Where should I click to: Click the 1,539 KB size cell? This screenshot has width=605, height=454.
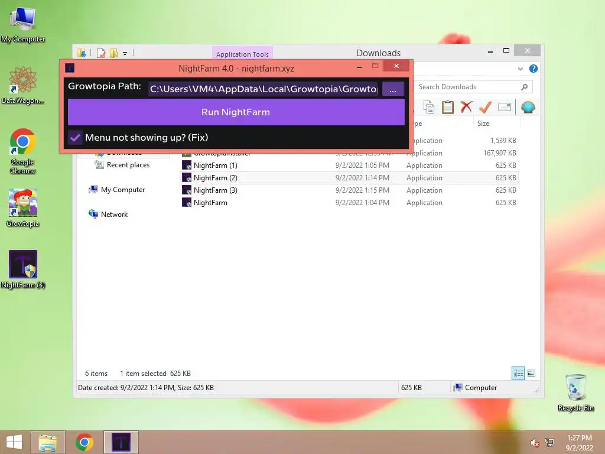pyautogui.click(x=503, y=141)
